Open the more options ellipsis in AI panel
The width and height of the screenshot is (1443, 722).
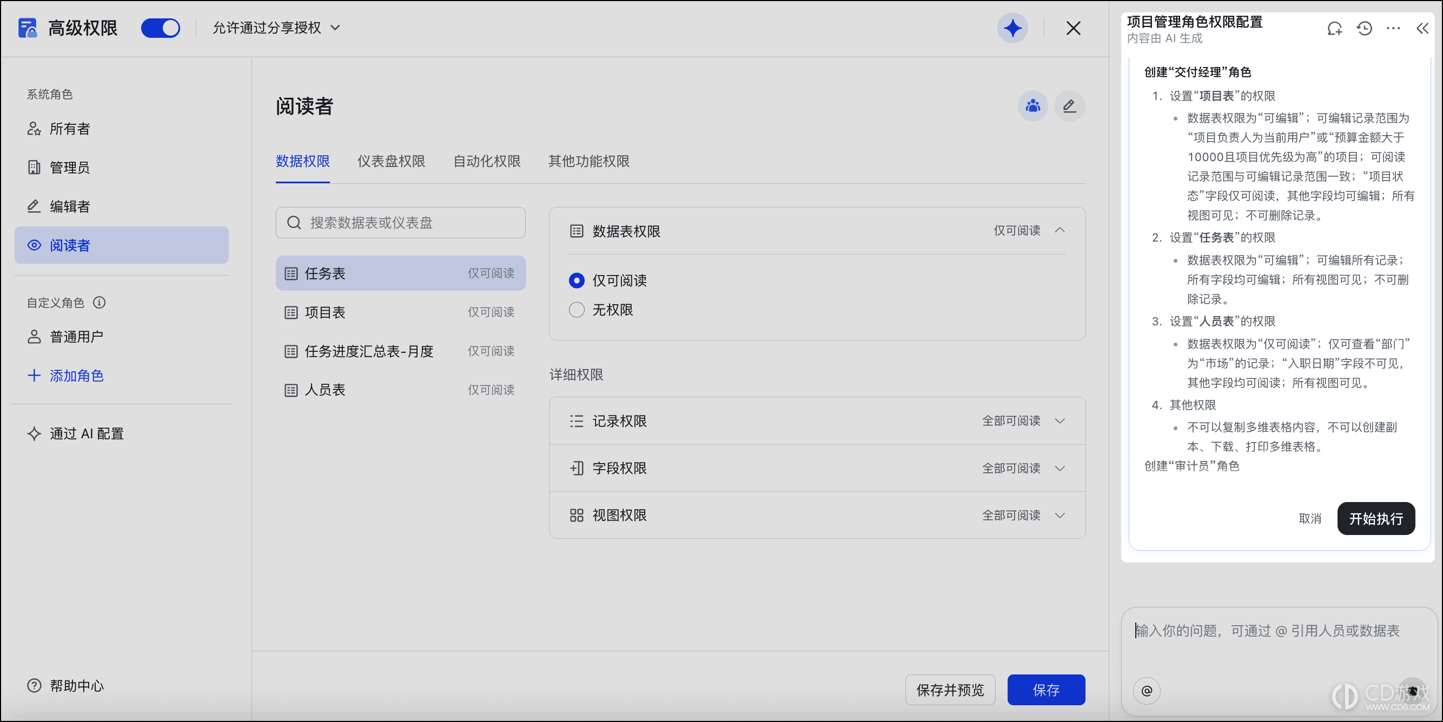pyautogui.click(x=1393, y=29)
